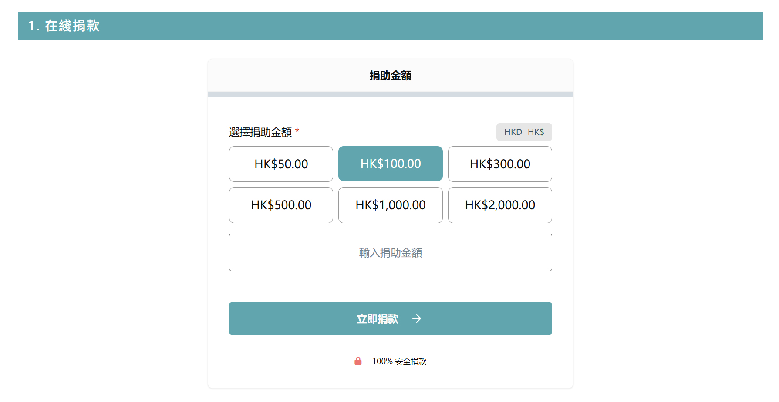
Task: Click the red required asterisk
Action: click(x=297, y=131)
